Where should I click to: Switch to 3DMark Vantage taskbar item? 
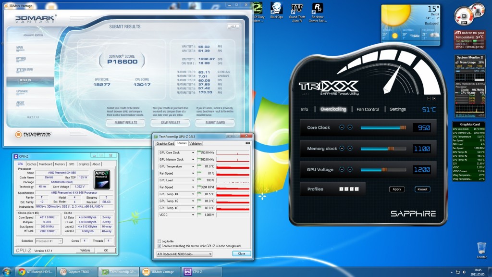pyautogui.click(x=160, y=272)
